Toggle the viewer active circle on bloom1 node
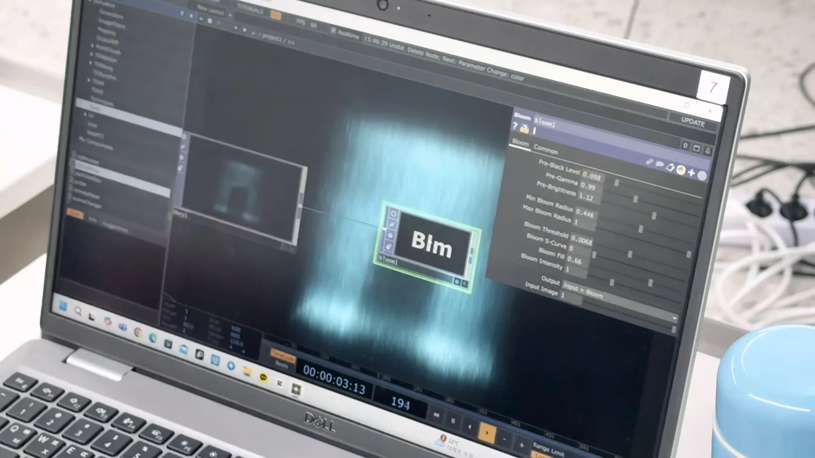The height and width of the screenshot is (458, 815). click(x=393, y=214)
